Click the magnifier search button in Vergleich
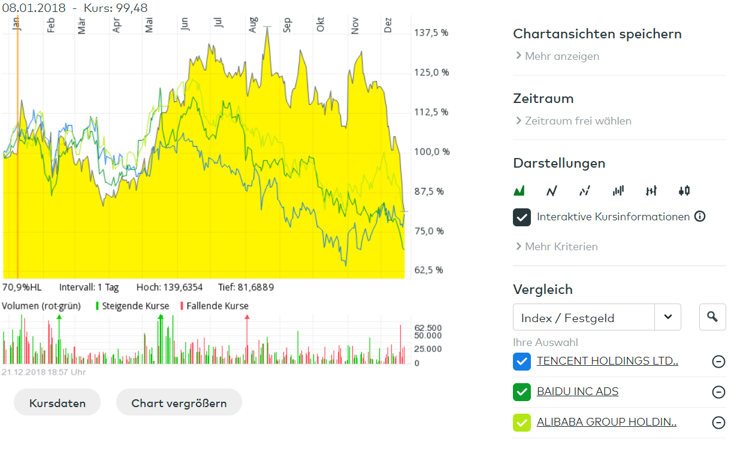This screenshot has width=740, height=449. tap(712, 317)
